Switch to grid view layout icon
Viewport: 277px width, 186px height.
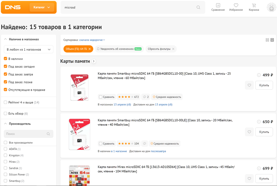[268, 40]
